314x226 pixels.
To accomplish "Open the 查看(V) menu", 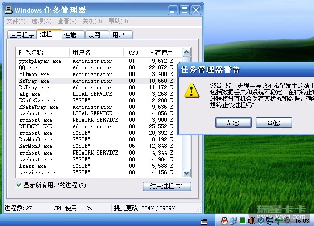I will pos(67,21).
